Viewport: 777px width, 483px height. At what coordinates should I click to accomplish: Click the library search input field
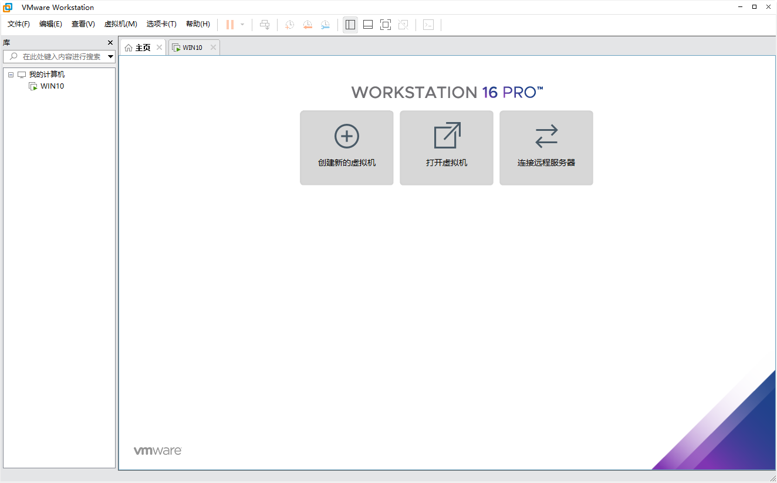59,56
